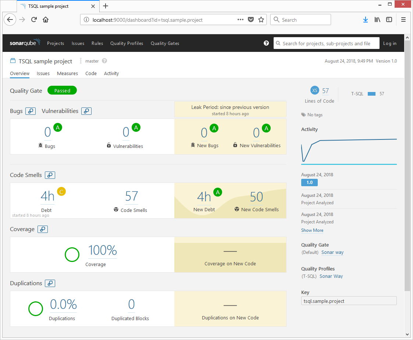This screenshot has width=413, height=340.
Task: Click the link icon next to Bugs
Action: (x=31, y=111)
